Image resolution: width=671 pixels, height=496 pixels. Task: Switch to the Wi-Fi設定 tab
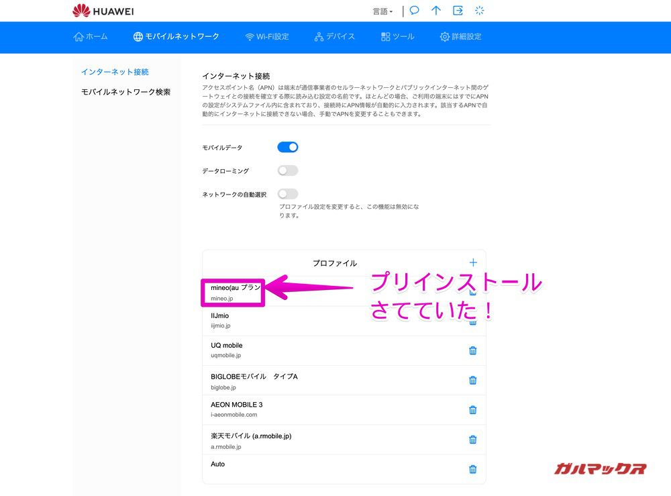coord(267,37)
